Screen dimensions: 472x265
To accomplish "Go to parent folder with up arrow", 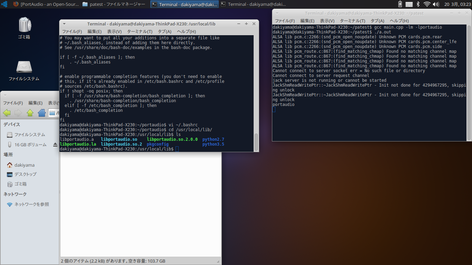I will [30, 113].
